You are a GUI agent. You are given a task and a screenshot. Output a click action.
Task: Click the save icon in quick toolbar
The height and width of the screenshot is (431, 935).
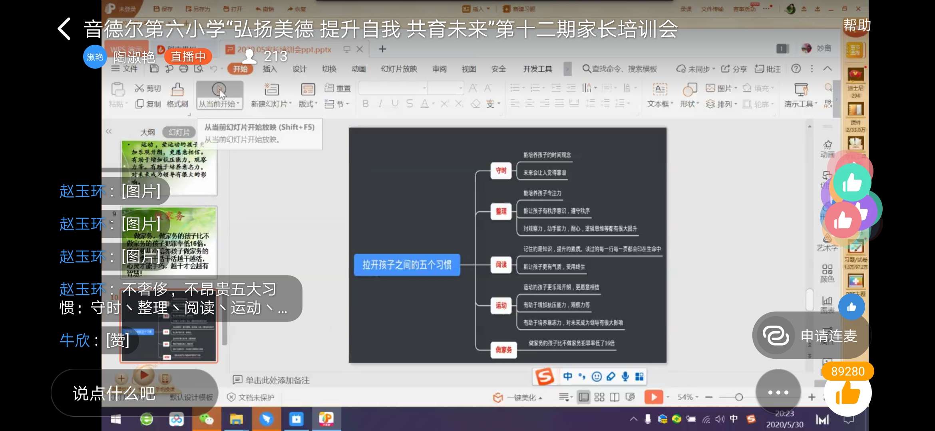click(154, 69)
